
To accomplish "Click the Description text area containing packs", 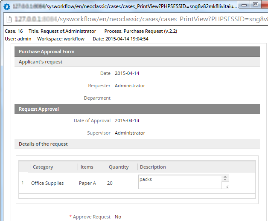I will [179, 182].
